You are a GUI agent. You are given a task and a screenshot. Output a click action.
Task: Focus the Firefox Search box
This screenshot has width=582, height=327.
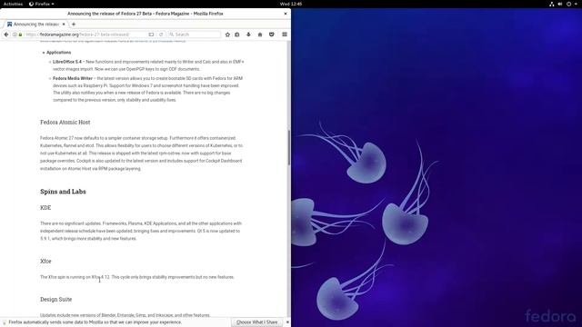[194, 35]
